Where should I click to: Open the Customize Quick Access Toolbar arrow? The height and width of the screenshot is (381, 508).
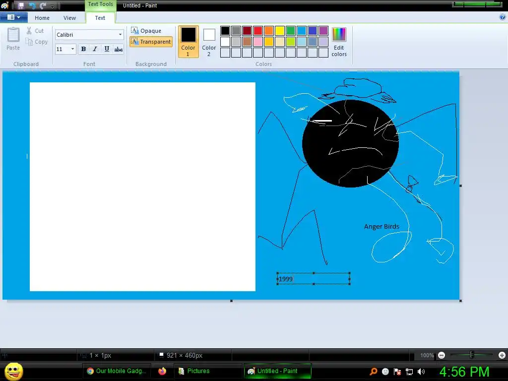point(52,6)
